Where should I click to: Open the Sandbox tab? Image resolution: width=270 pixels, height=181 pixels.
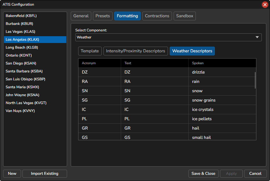pyautogui.click(x=184, y=16)
